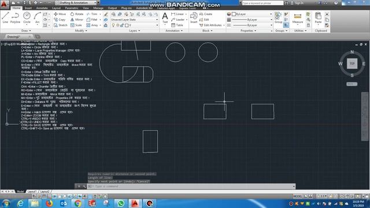
Task: Click the Fillet tool
Action: pos(92,20)
